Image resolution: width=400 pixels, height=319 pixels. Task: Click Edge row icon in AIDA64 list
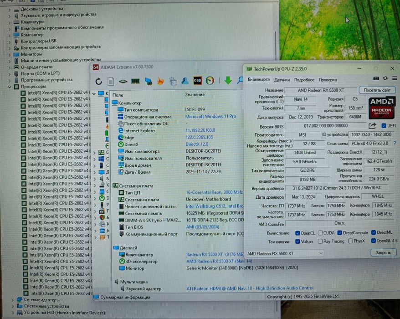click(x=121, y=137)
